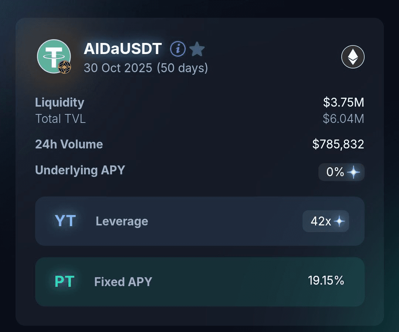Image resolution: width=399 pixels, height=332 pixels.
Task: Click the YT label icon
Action: [65, 221]
